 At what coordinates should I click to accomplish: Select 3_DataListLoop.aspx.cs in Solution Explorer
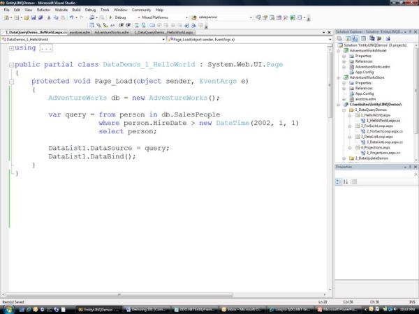coord(385,142)
